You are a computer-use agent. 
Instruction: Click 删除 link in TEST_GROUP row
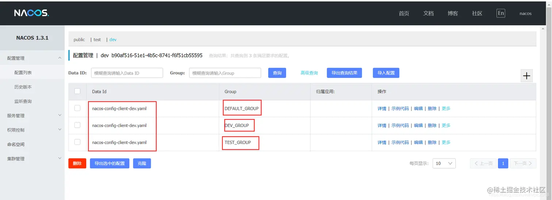tap(432, 142)
